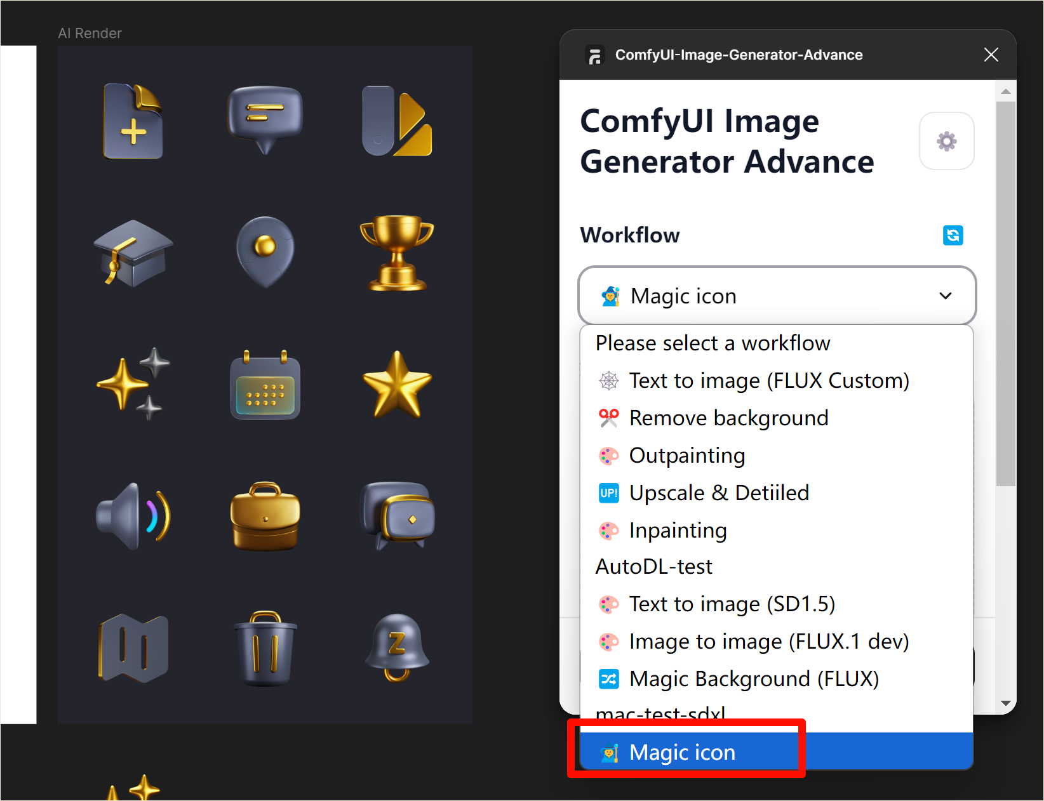Screen dimensions: 1044x801
Task: Select the gray double speech bubble icon
Action: coord(397,516)
